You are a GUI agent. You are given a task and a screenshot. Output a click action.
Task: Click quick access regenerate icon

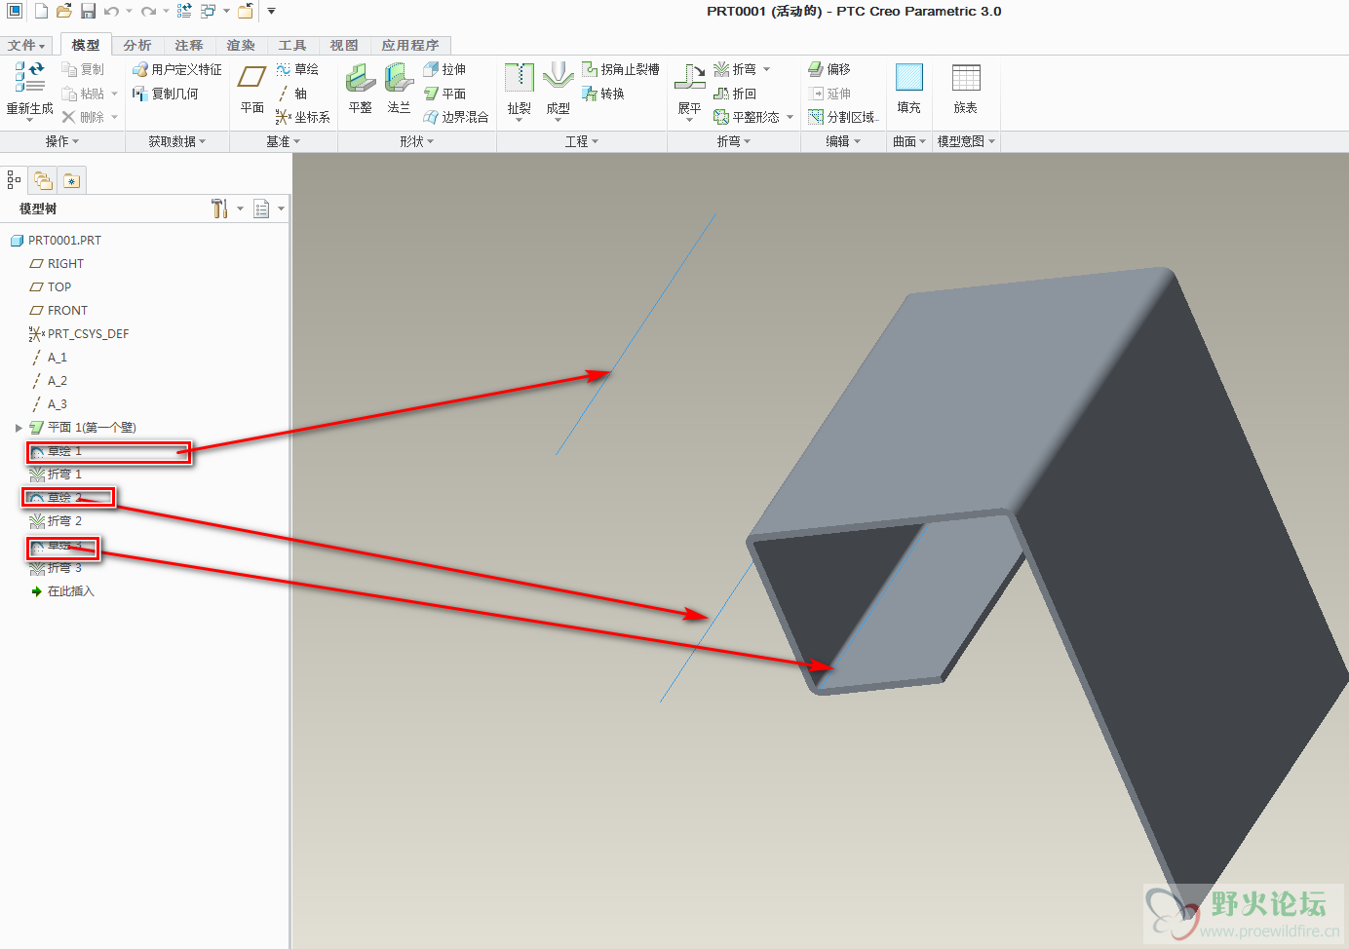(184, 12)
